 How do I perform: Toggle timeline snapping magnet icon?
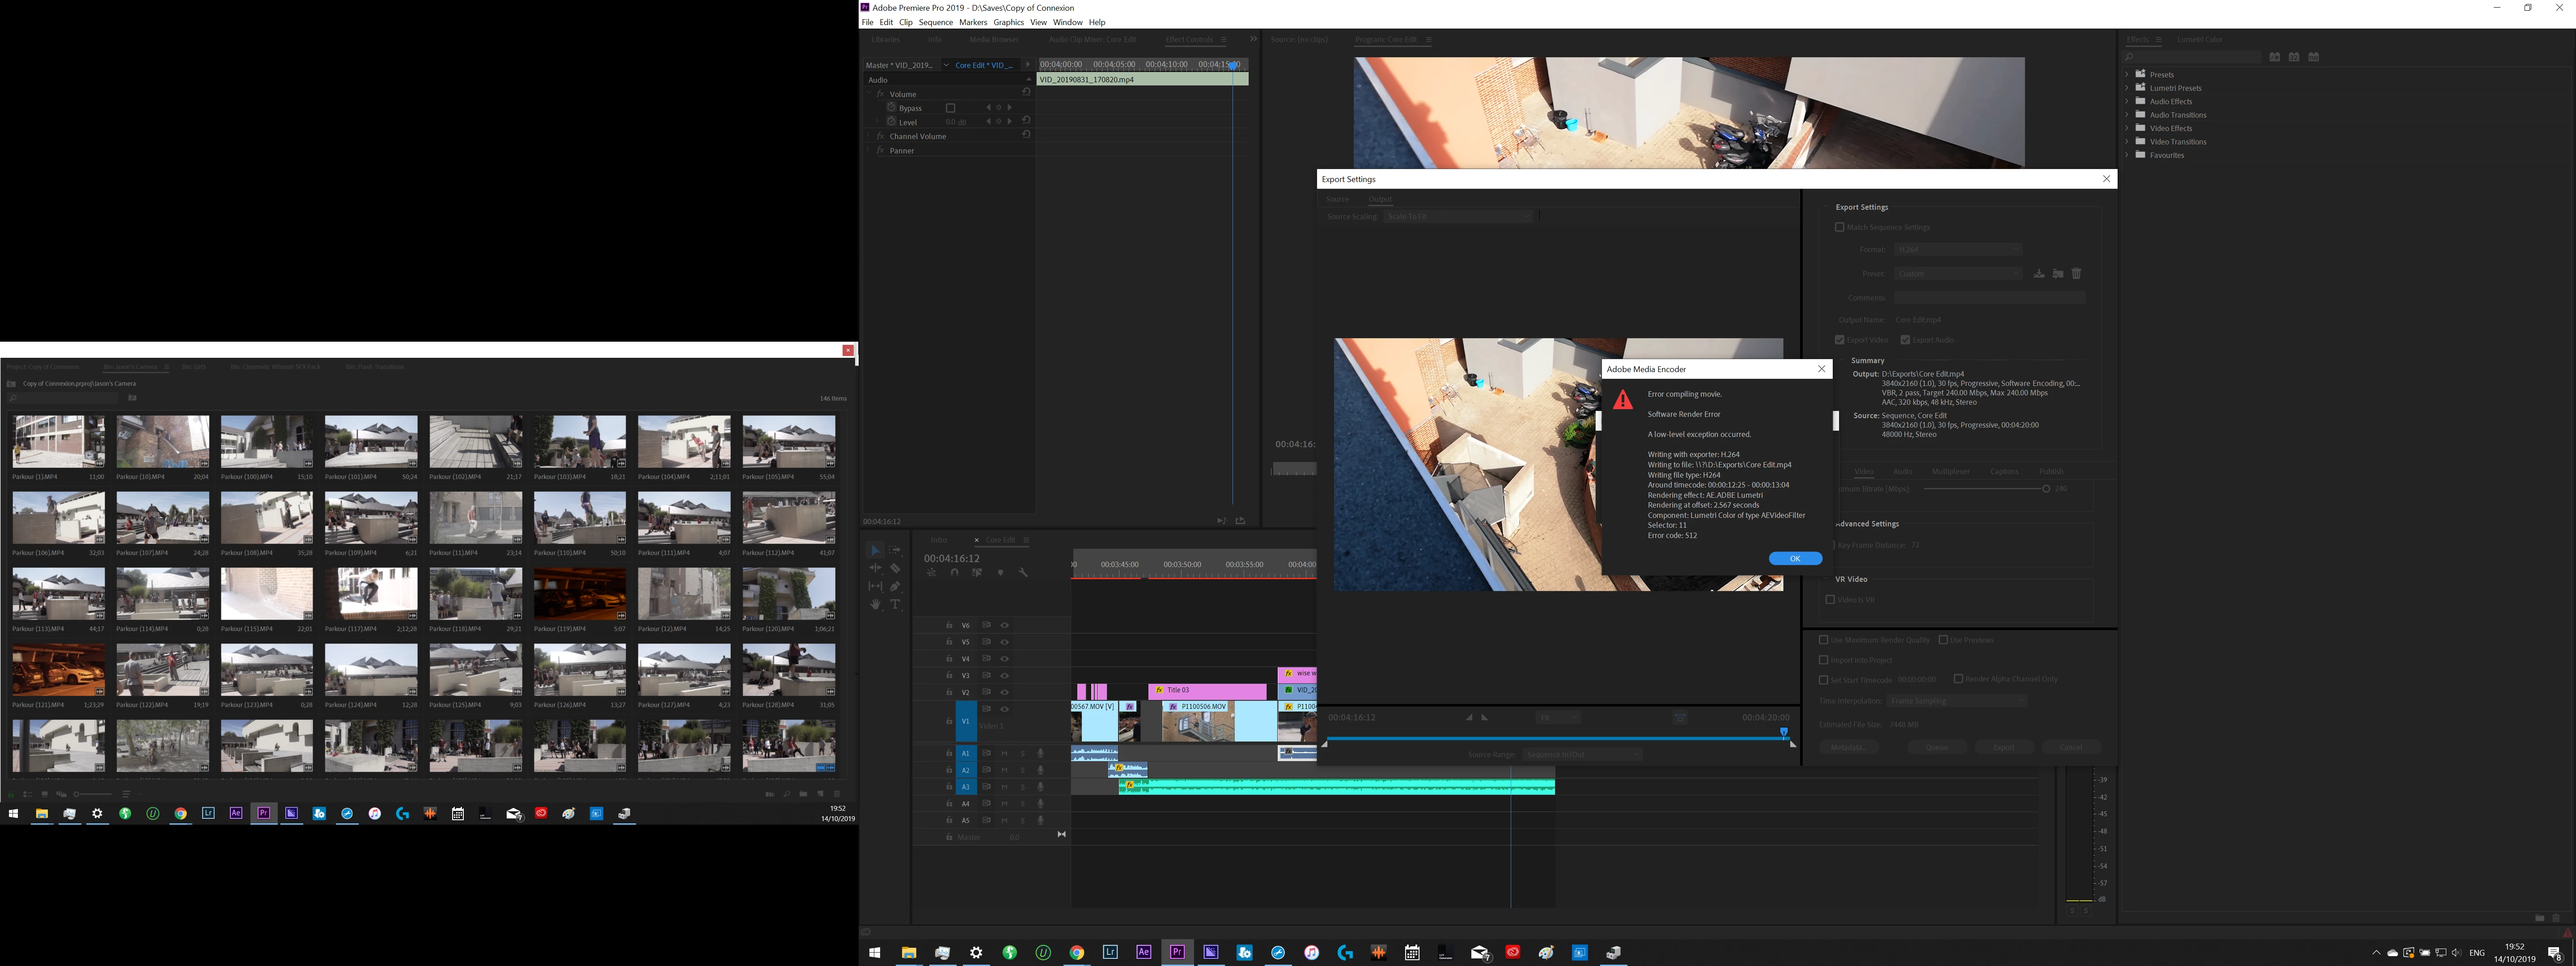point(954,573)
